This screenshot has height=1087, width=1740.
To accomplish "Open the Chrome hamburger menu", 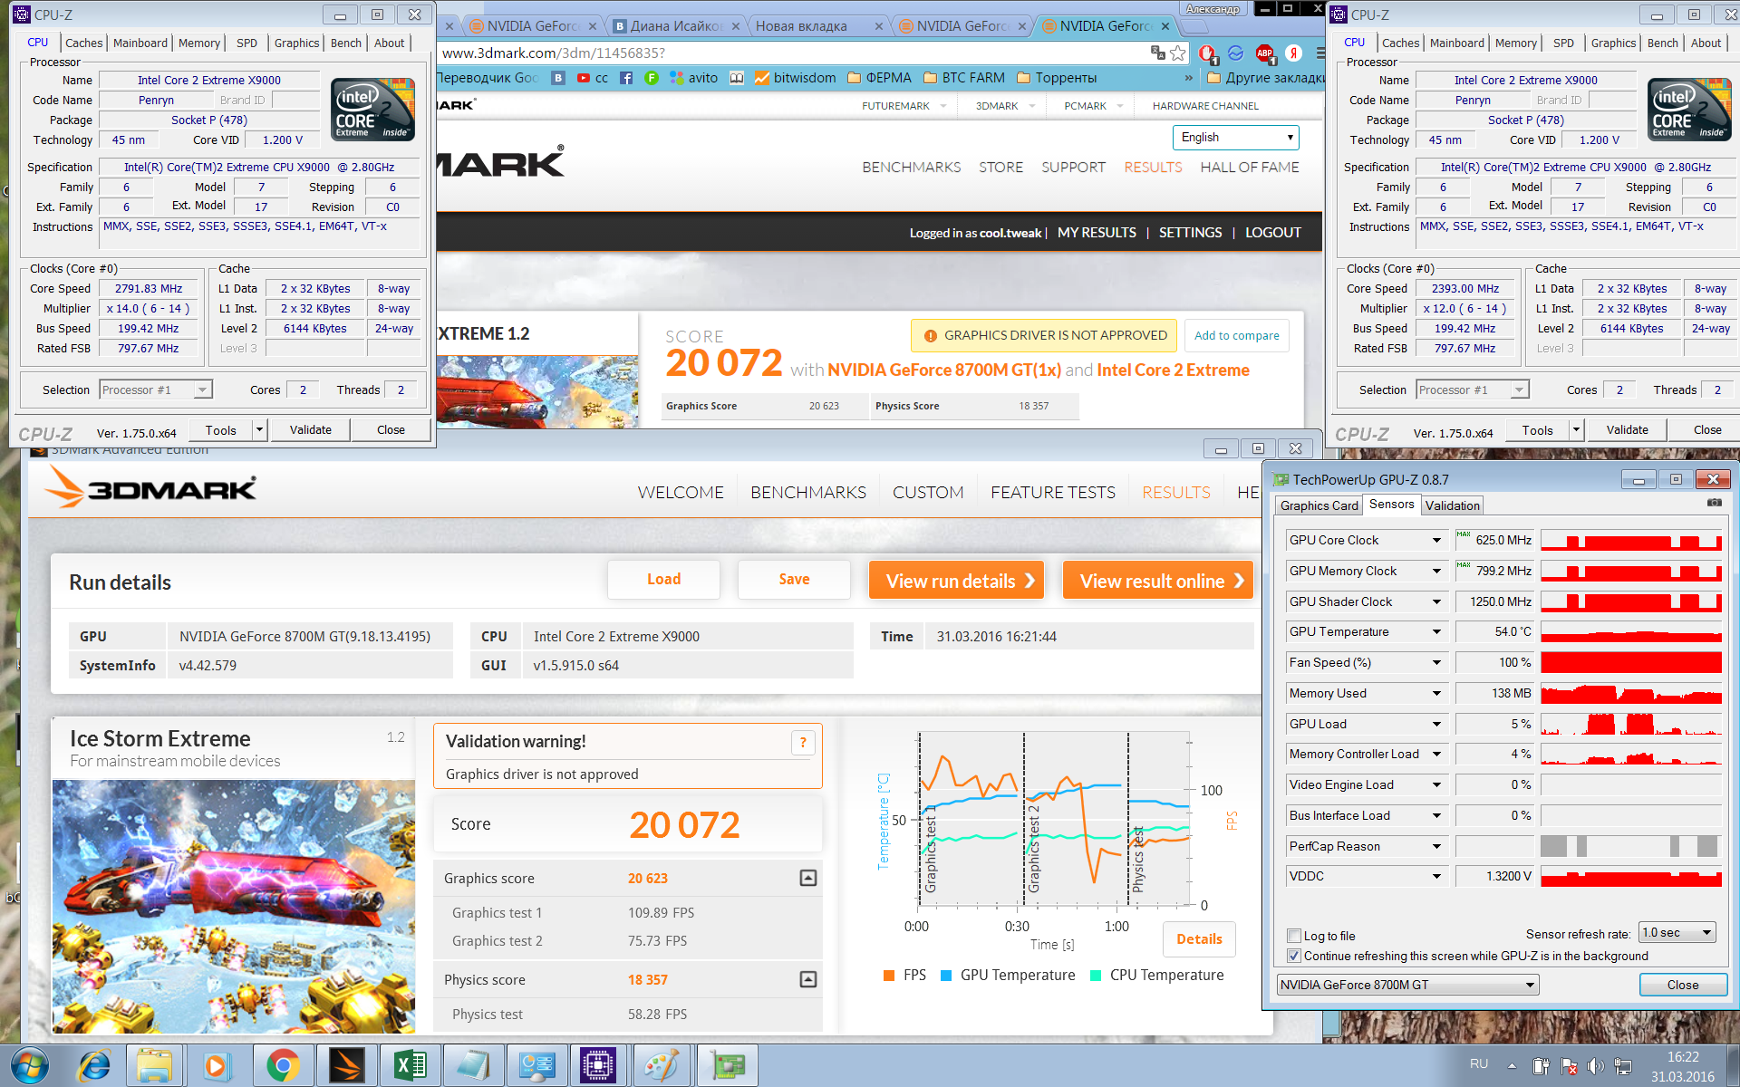I will [x=1320, y=53].
